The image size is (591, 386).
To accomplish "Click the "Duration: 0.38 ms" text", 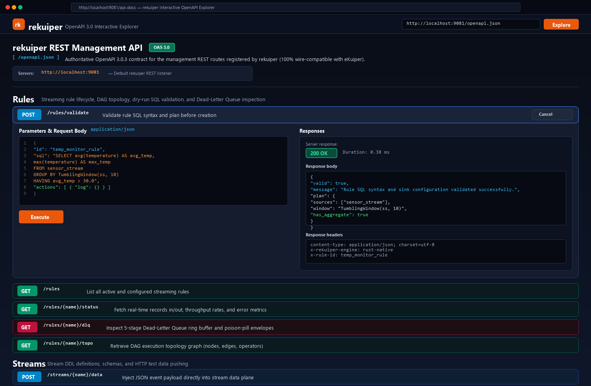I will (x=366, y=152).
